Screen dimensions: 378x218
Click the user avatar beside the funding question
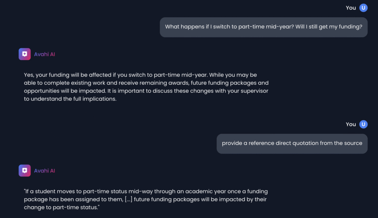click(x=363, y=8)
